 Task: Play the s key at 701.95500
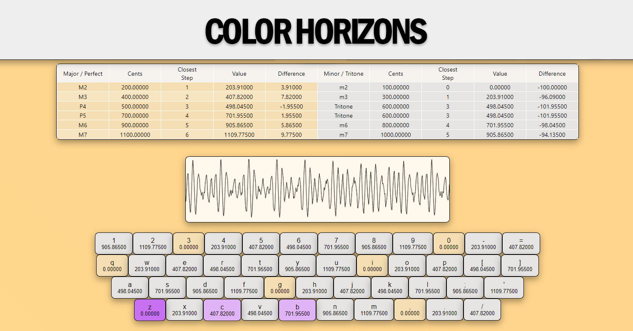(167, 288)
